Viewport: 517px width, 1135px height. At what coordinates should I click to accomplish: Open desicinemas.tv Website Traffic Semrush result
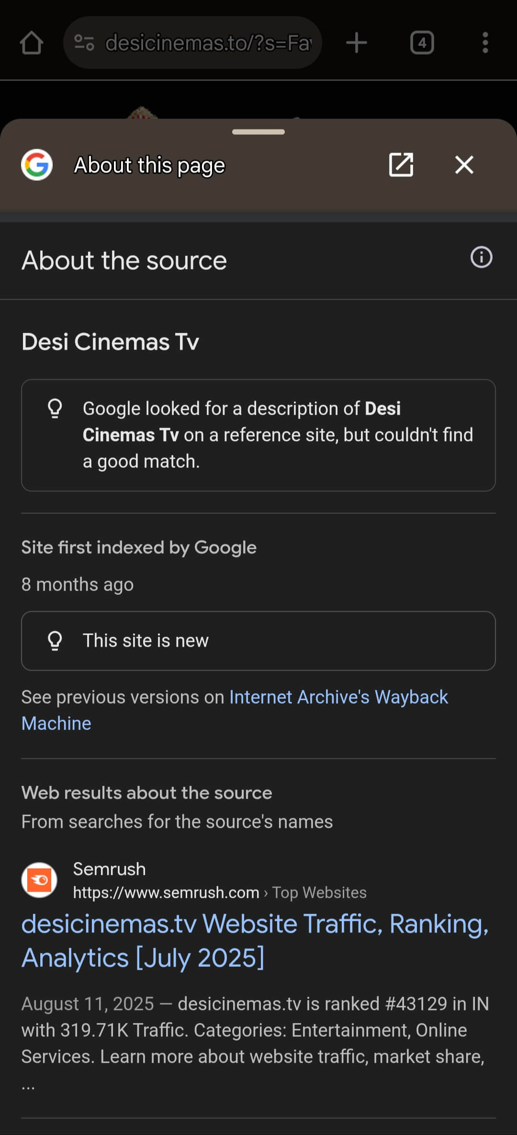255,941
